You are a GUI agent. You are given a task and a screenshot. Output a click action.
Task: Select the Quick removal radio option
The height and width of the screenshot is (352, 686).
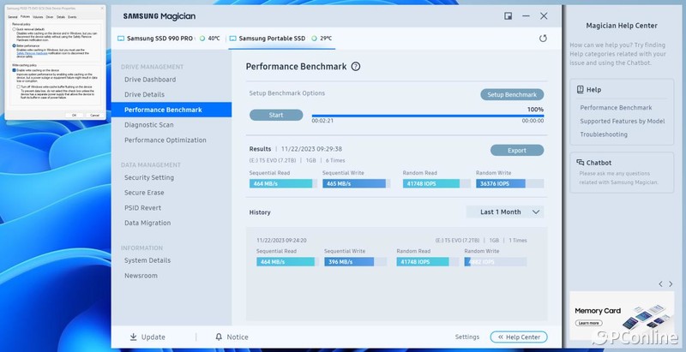coord(14,29)
